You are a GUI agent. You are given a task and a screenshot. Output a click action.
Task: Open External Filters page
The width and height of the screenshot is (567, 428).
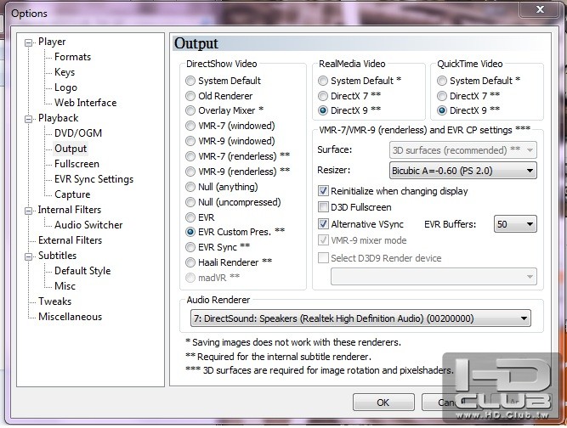point(71,240)
